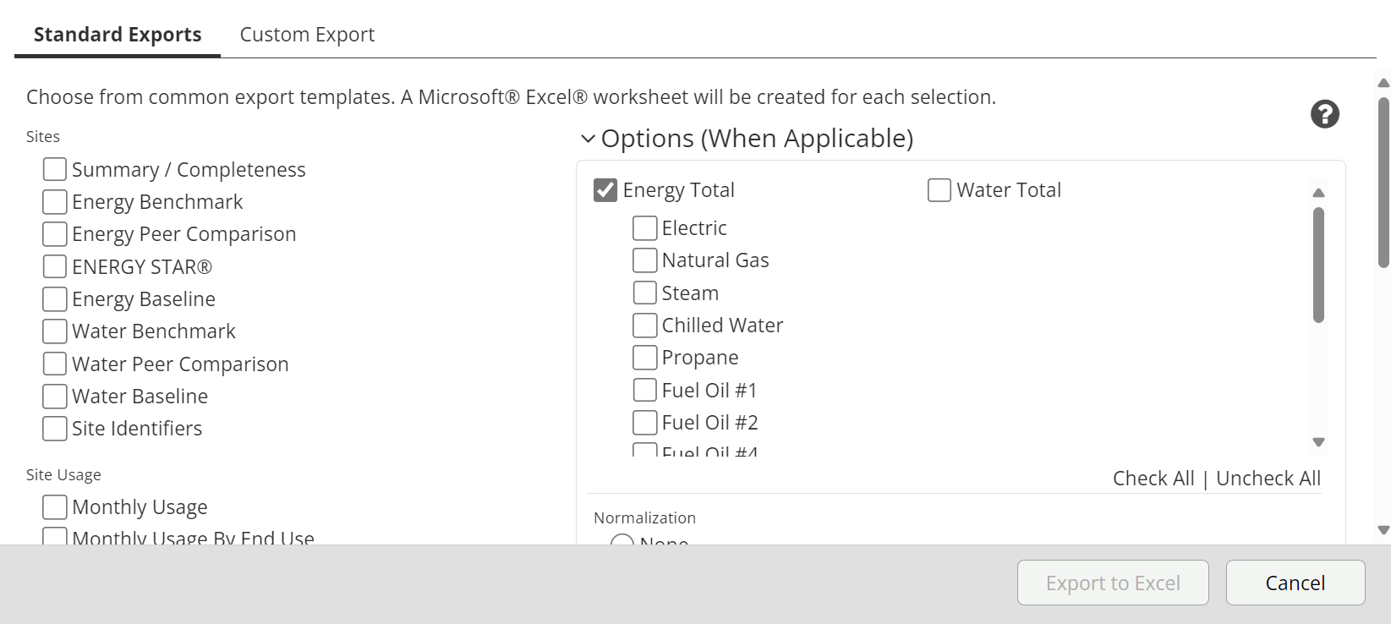The height and width of the screenshot is (624, 1391).
Task: Click the main panel scroll-down arrow
Action: click(x=1383, y=530)
